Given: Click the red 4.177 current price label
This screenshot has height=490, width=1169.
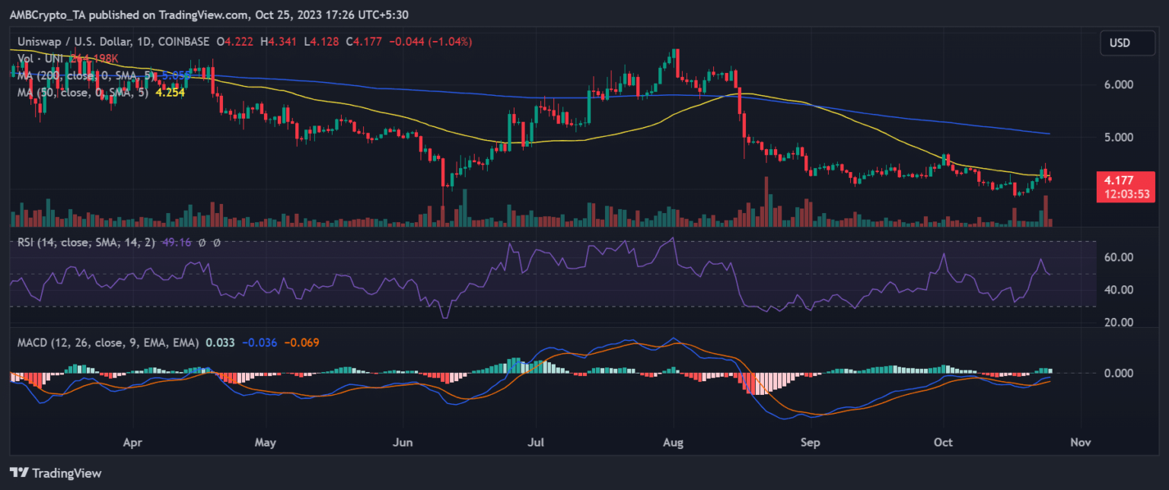Looking at the screenshot, I should click(1127, 180).
